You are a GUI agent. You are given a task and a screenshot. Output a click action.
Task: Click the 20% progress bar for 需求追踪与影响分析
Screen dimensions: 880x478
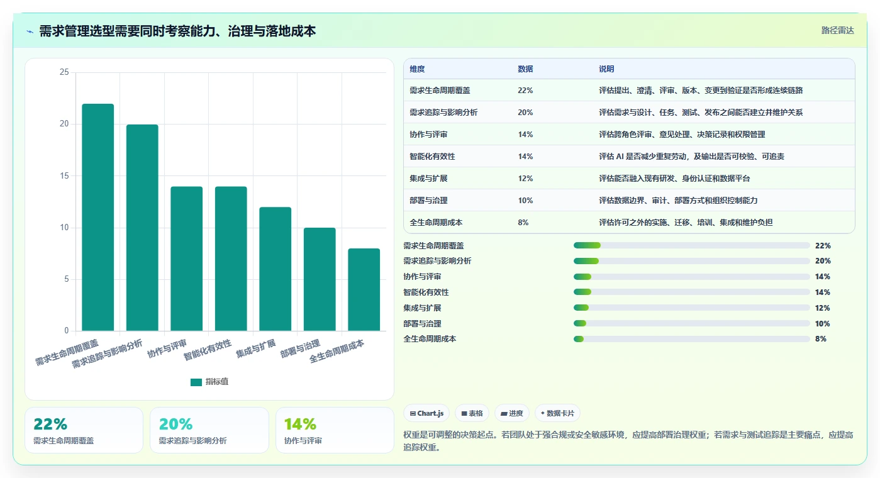click(692, 261)
